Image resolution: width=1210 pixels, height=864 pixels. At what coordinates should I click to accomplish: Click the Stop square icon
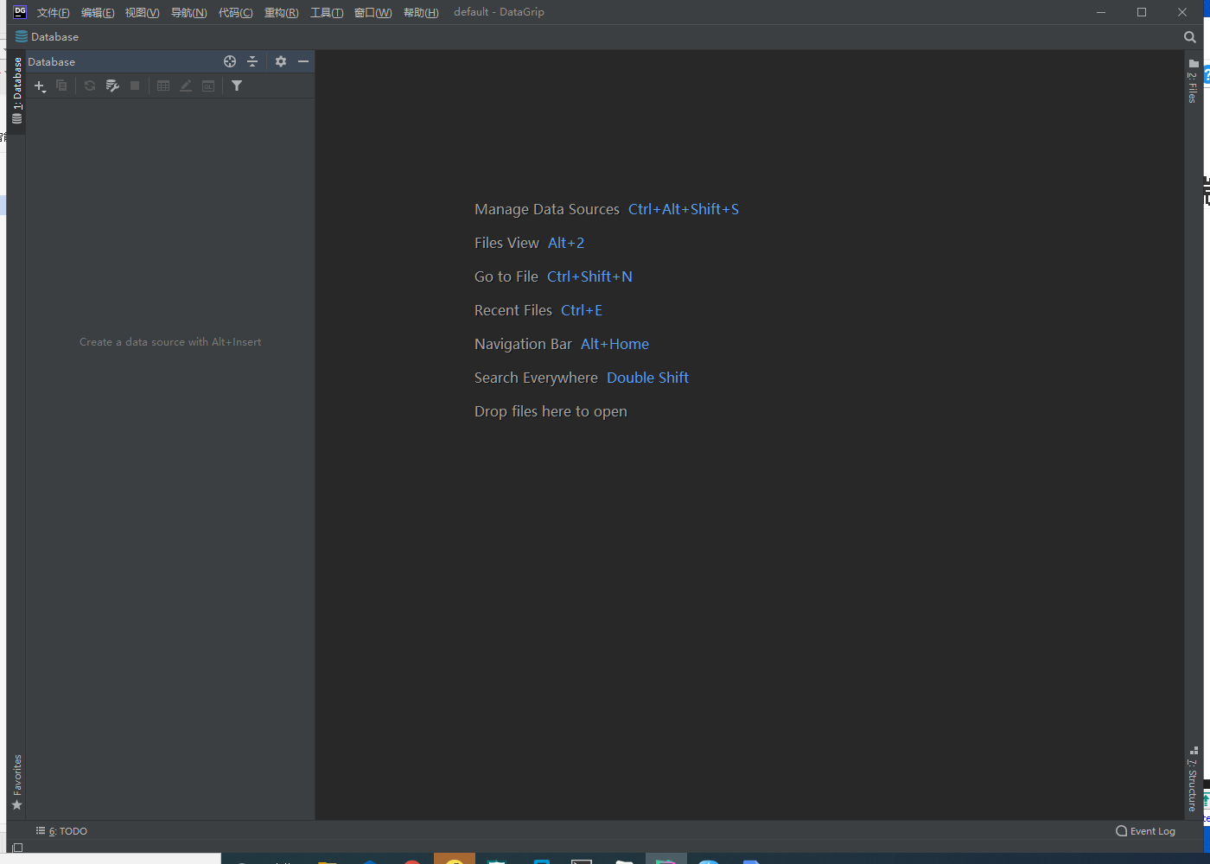(135, 86)
